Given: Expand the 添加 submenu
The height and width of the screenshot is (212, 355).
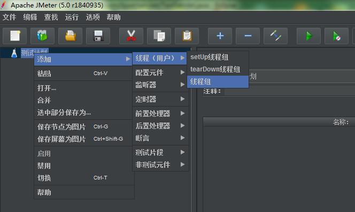Looking at the screenshot, I should pyautogui.click(x=83, y=59).
